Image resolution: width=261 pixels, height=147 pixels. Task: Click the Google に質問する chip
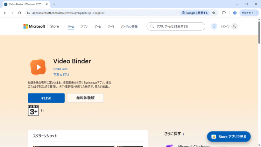(x=195, y=13)
